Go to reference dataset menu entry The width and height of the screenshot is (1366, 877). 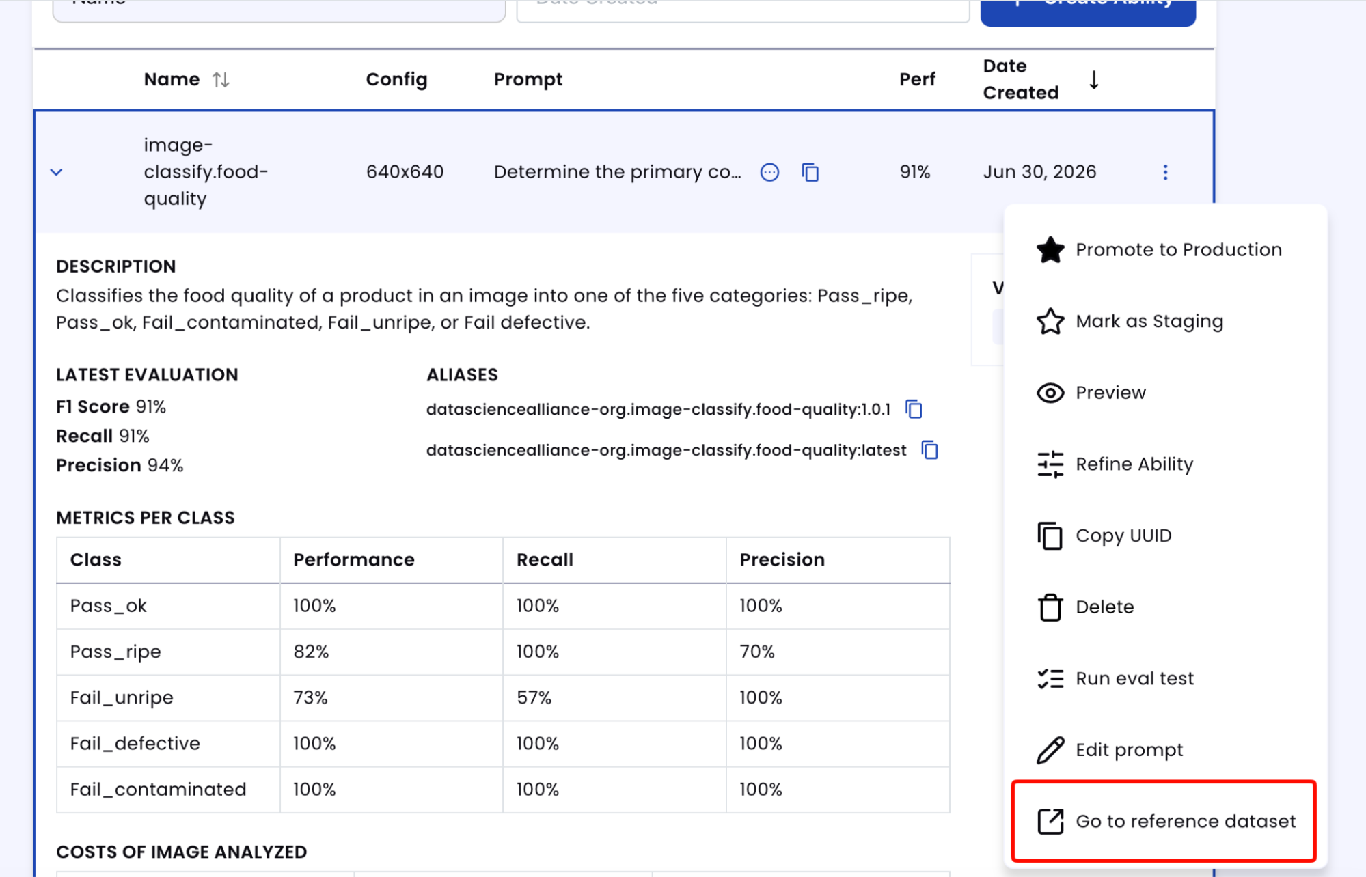click(x=1164, y=822)
